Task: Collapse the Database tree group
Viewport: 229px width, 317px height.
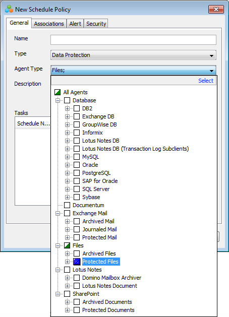Action: (58, 100)
